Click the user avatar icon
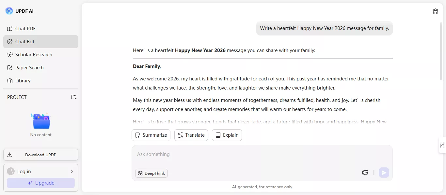Screen dimensions: 446x195 [x=11, y=171]
